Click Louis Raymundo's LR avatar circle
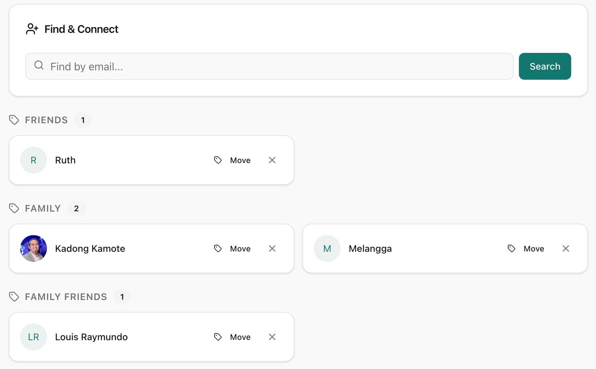The width and height of the screenshot is (596, 369). pos(34,337)
